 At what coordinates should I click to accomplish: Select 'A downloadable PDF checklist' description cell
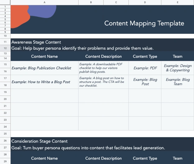click(x=104, y=68)
